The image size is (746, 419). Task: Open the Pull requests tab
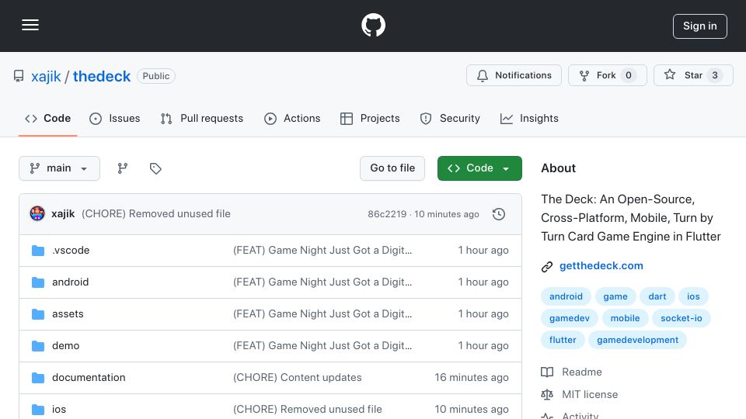[202, 118]
